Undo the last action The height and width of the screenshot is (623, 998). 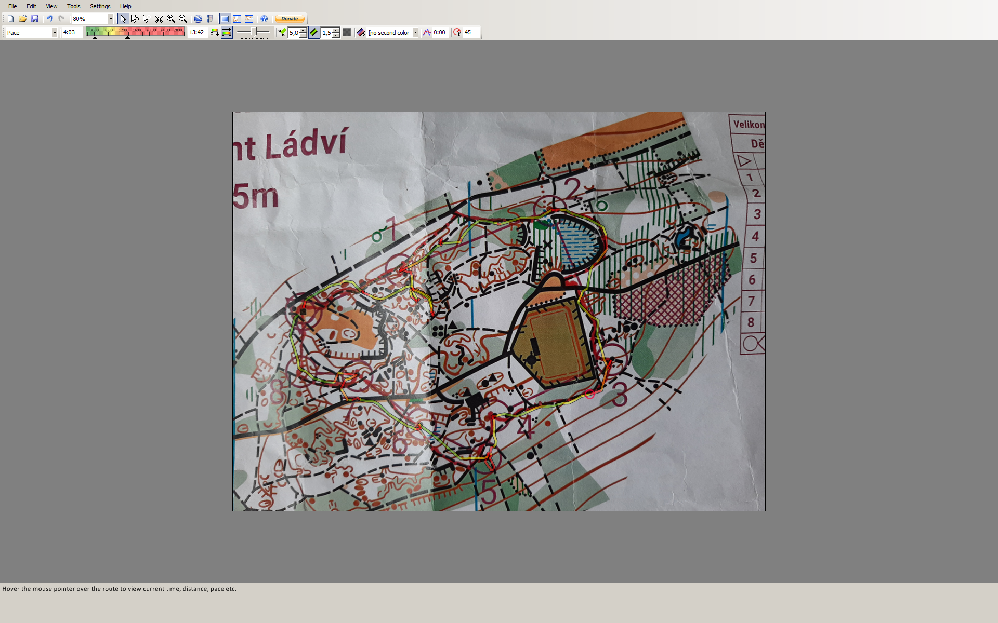[50, 19]
